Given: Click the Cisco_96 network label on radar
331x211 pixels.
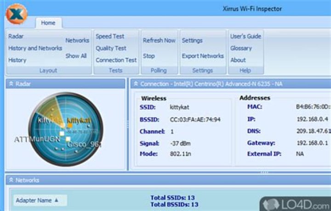Looking at the screenshot, I should click(x=84, y=144).
